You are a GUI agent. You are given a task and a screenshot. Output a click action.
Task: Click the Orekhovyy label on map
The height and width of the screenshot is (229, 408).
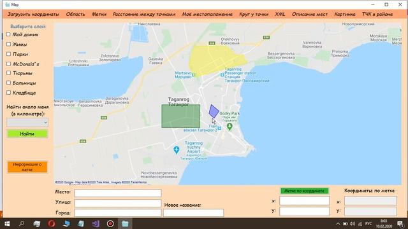pos(230,41)
